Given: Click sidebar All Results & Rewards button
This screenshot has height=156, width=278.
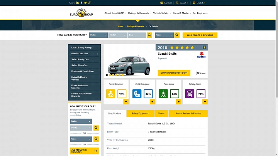Looking at the screenshot, I should point(85,151).
